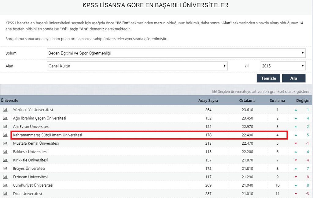Image resolution: width=313 pixels, height=198 pixels.
Task: Click chart icon beside Yüzüncü Yıl Üniversitesi
Action: click(5, 110)
